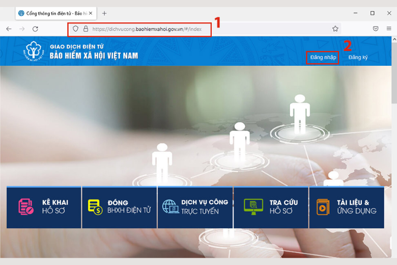Close the Cổng thông tin điện tử tab

tap(91, 13)
